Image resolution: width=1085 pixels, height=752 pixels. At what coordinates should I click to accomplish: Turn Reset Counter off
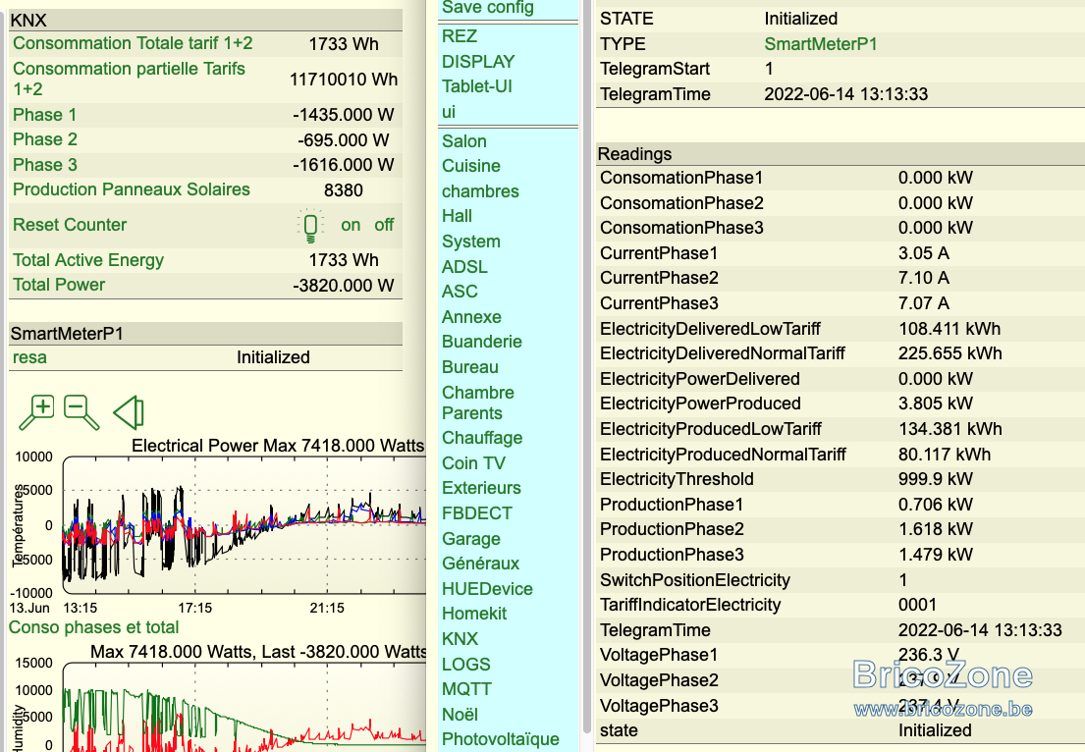(384, 225)
